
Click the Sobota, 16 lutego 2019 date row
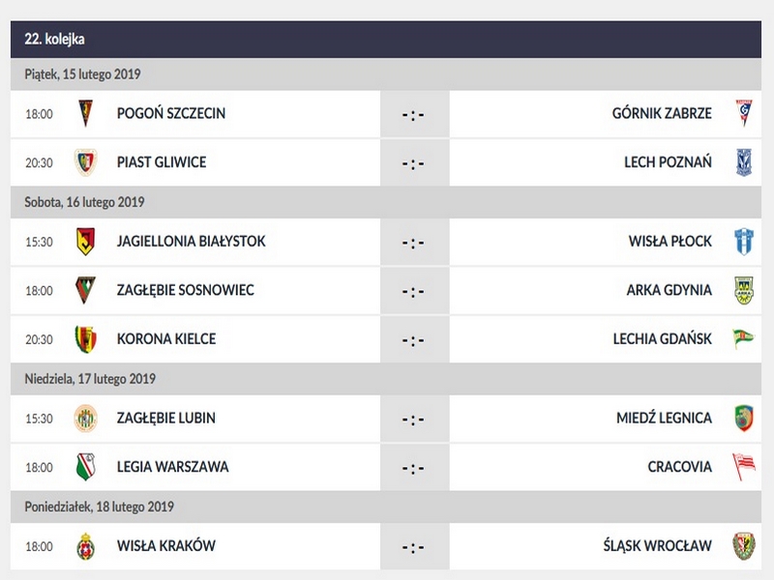tap(387, 202)
